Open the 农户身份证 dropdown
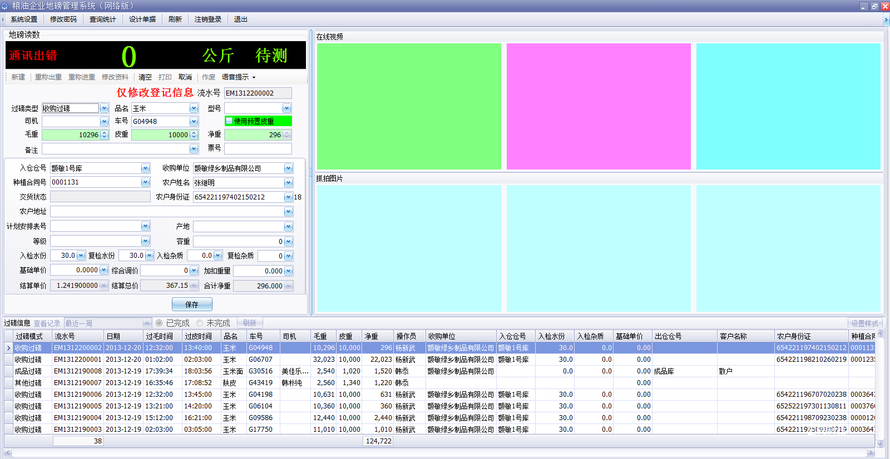 coord(288,197)
